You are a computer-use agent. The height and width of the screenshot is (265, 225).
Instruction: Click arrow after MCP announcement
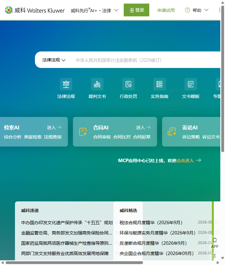coord(199,160)
